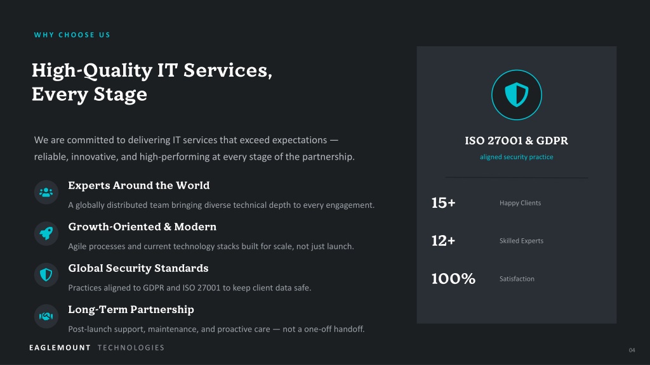
Task: Click the rocket icon
Action: (46, 233)
